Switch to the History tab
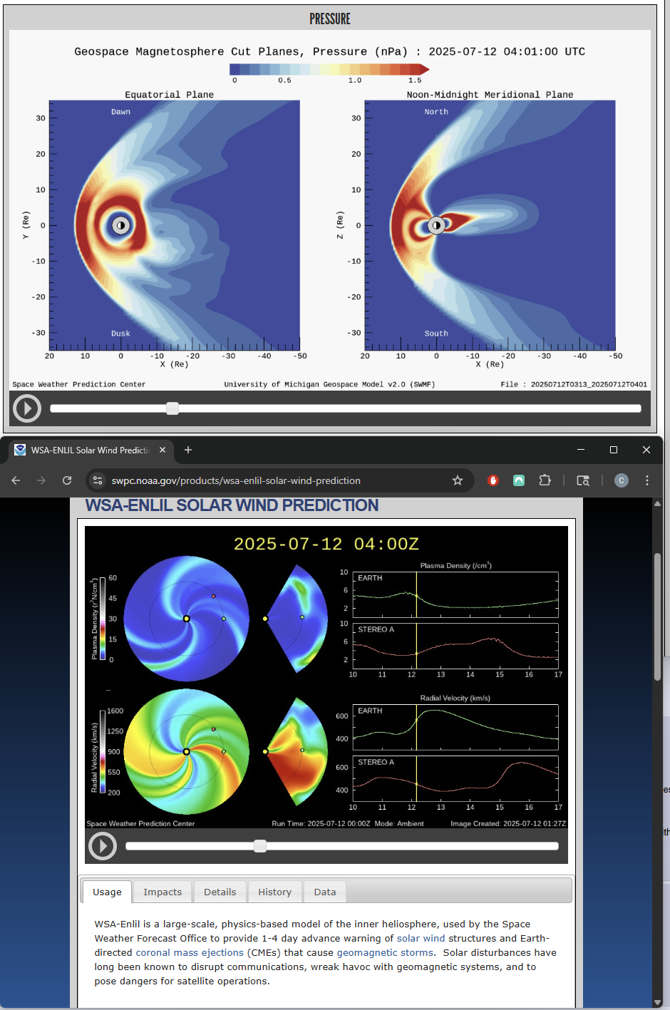Viewport: 670px width, 1010px height. coord(274,892)
